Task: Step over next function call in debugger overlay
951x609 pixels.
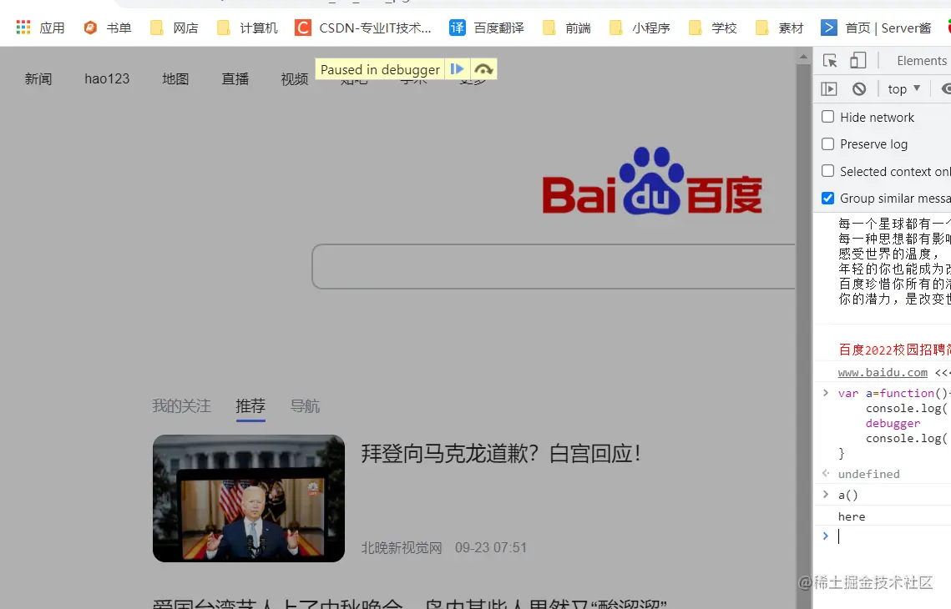Action: point(483,69)
